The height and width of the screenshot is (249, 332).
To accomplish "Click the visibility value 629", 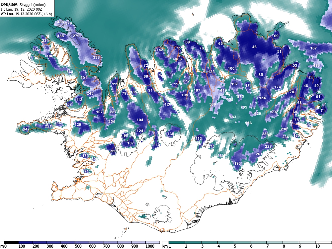I will tap(258, 114).
